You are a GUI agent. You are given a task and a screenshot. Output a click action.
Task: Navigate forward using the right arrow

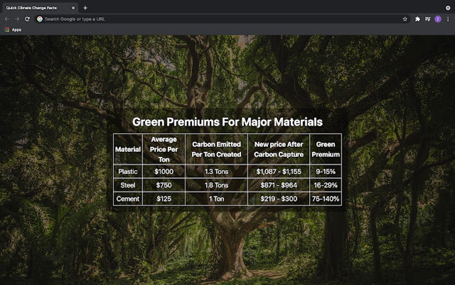[17, 19]
